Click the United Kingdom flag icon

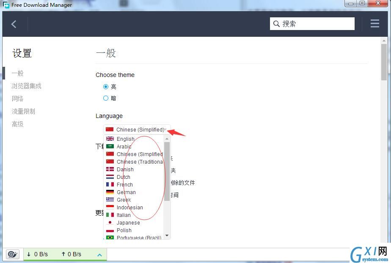pos(110,139)
